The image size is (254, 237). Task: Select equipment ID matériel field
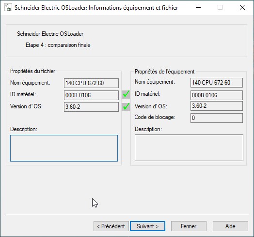[217, 95]
